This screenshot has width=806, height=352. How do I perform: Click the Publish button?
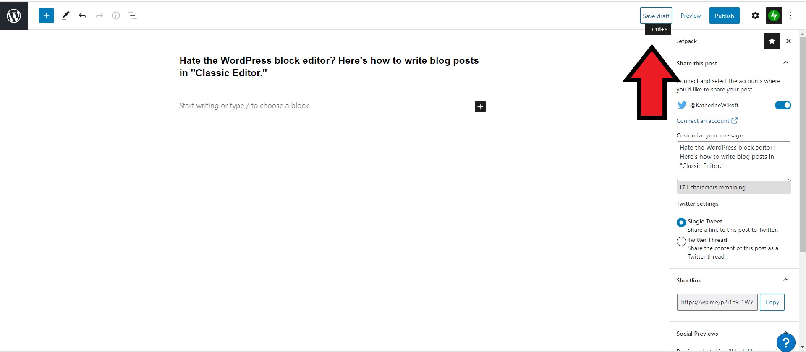tap(724, 16)
